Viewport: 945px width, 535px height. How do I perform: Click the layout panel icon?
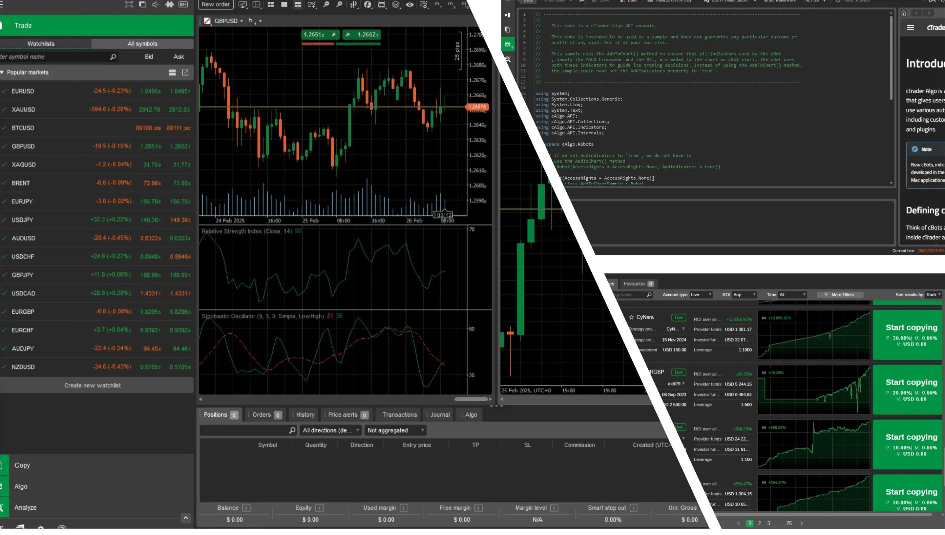coord(257,4)
